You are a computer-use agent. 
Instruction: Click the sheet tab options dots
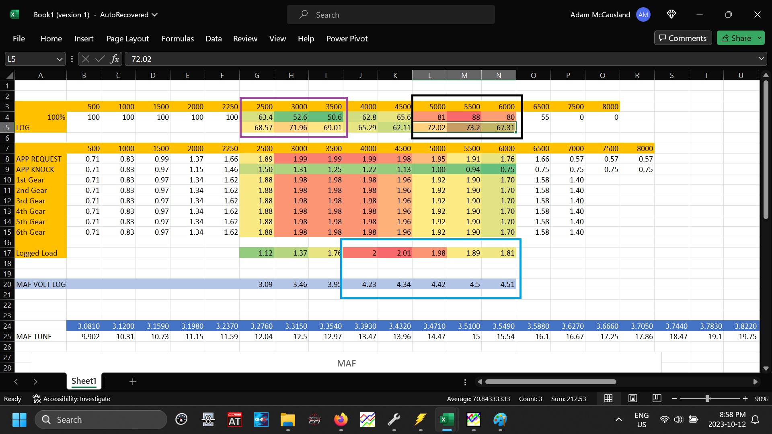465,382
